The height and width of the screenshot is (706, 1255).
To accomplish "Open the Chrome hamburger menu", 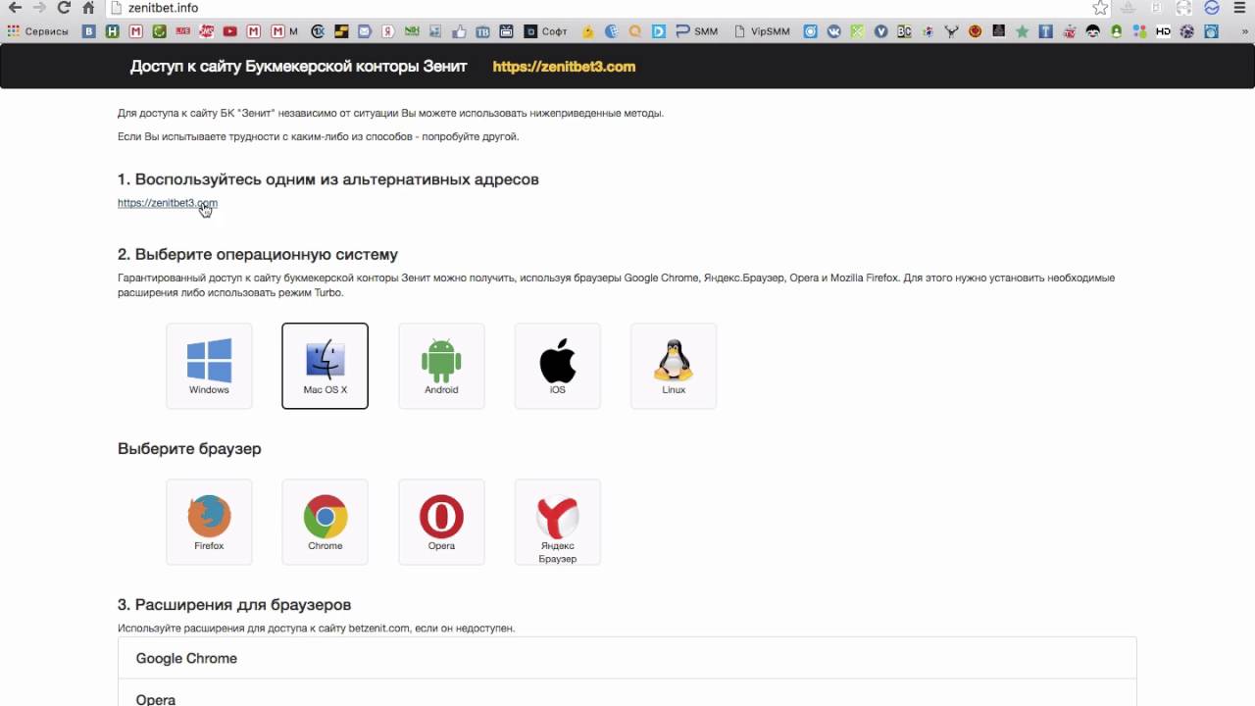I will click(x=1238, y=8).
